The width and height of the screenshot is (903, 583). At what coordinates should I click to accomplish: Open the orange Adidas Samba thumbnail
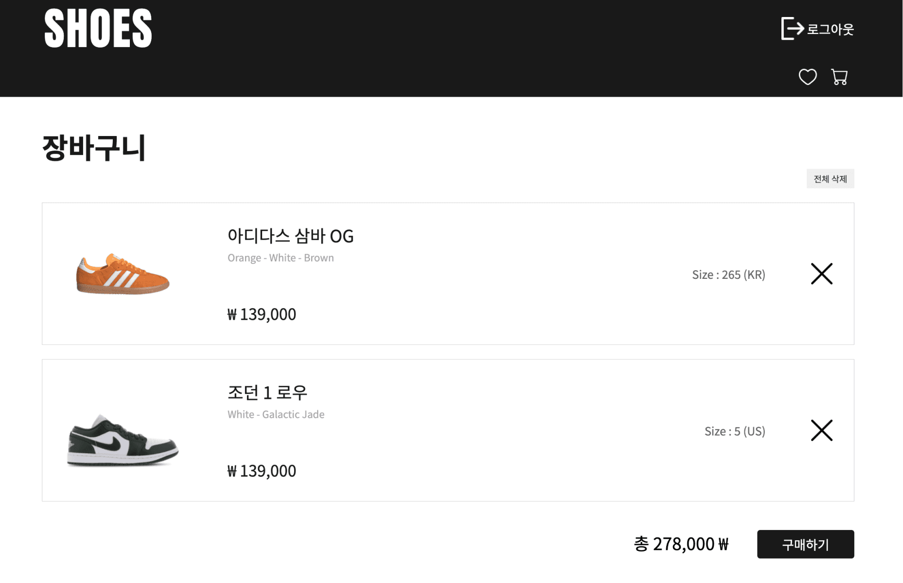click(x=123, y=274)
